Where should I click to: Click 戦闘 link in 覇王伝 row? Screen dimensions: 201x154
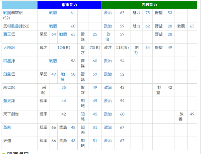63,34
